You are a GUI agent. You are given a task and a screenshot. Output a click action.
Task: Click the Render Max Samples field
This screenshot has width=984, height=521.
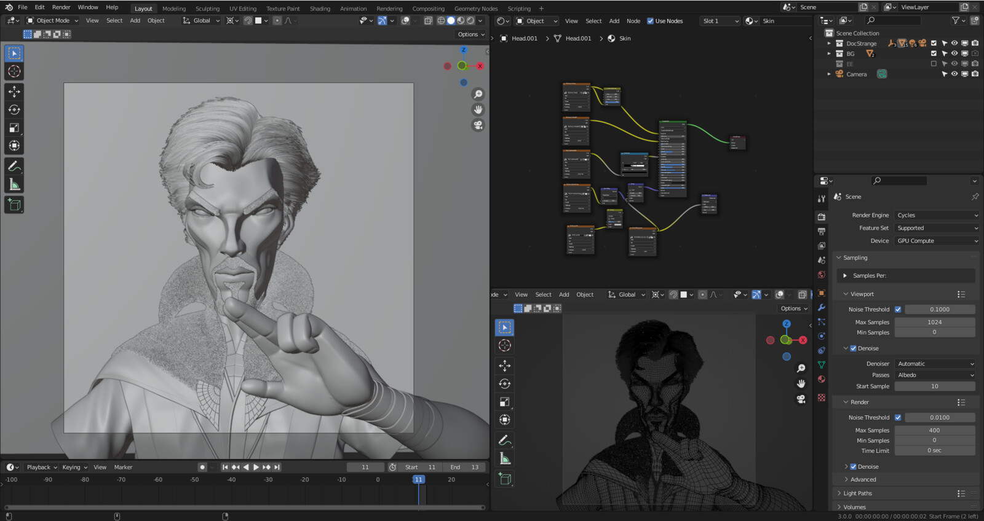934,431
